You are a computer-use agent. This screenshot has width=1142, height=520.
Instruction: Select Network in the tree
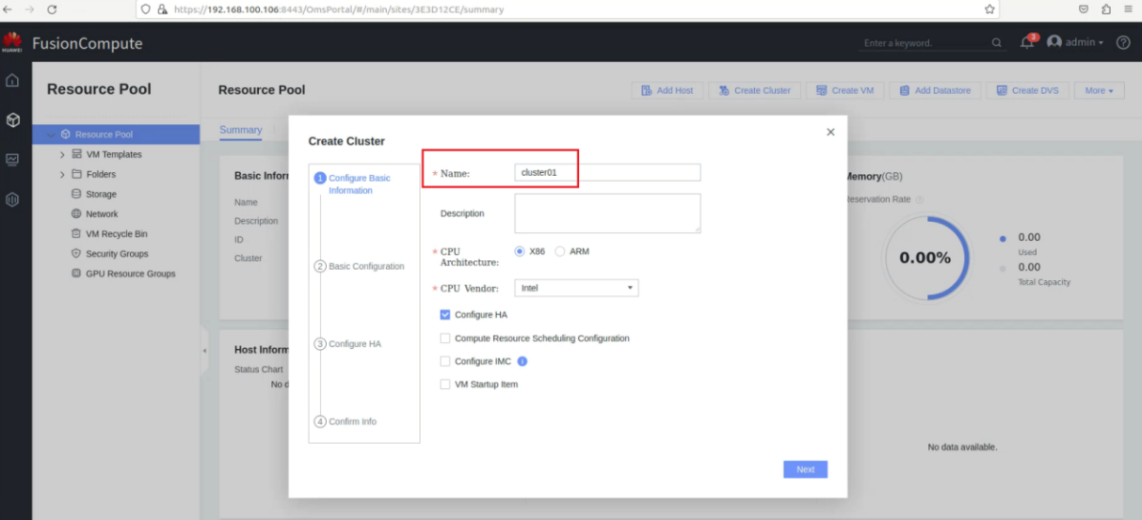(102, 213)
